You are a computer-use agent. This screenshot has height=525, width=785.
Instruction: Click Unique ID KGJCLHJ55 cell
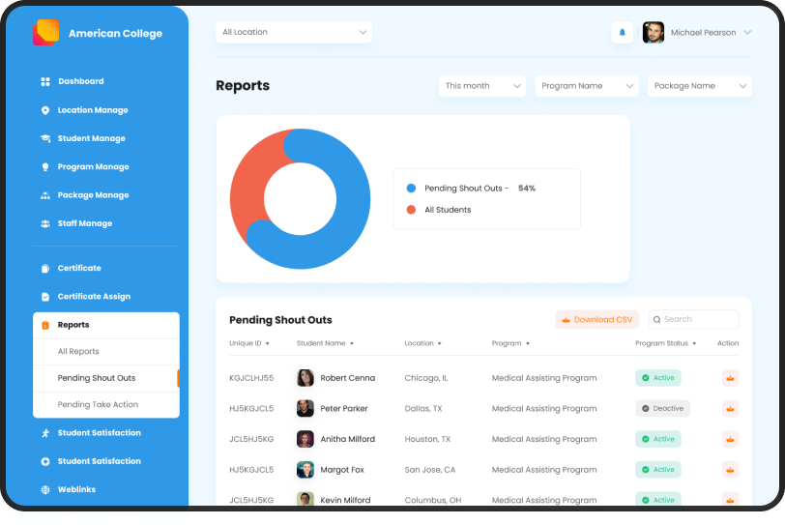(251, 378)
